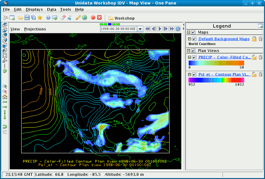This screenshot has height=179, width=265.
Task: Collapse the Plan Views legend section
Action: coord(189,51)
